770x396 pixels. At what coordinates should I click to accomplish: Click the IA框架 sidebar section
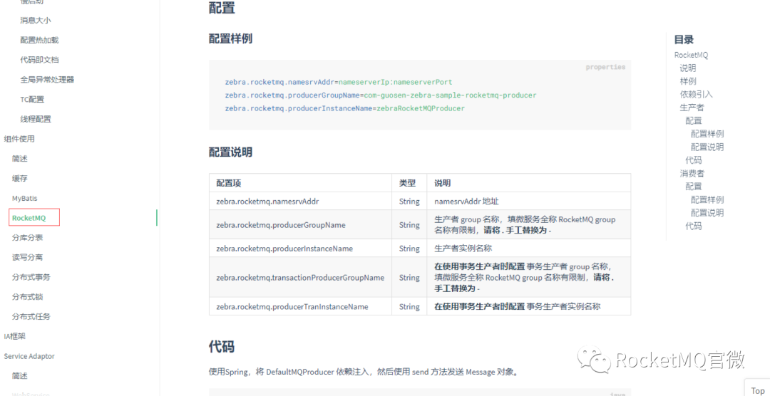[x=15, y=336]
